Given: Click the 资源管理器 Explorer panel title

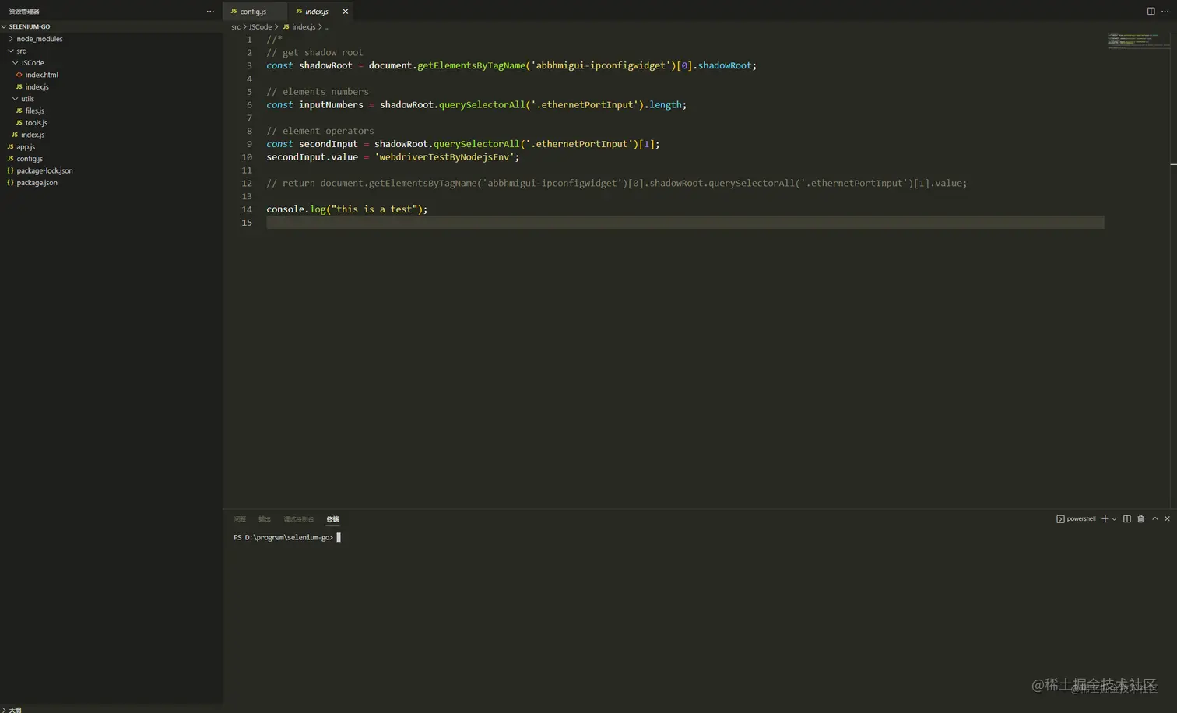Looking at the screenshot, I should tap(24, 12).
